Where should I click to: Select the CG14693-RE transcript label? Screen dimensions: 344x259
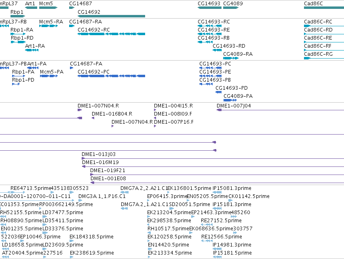214,30
